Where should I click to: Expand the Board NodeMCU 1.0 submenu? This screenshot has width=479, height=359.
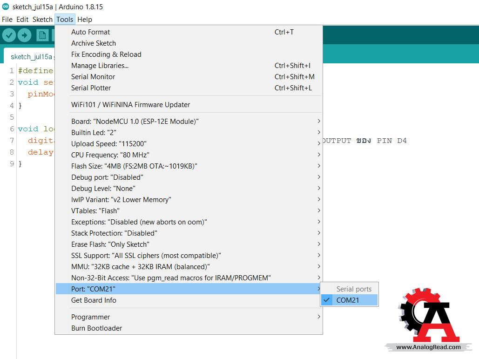coord(189,121)
